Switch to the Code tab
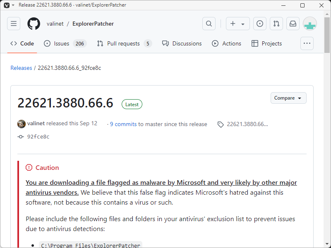Screen dimensions: 331x248 click(x=22, y=43)
